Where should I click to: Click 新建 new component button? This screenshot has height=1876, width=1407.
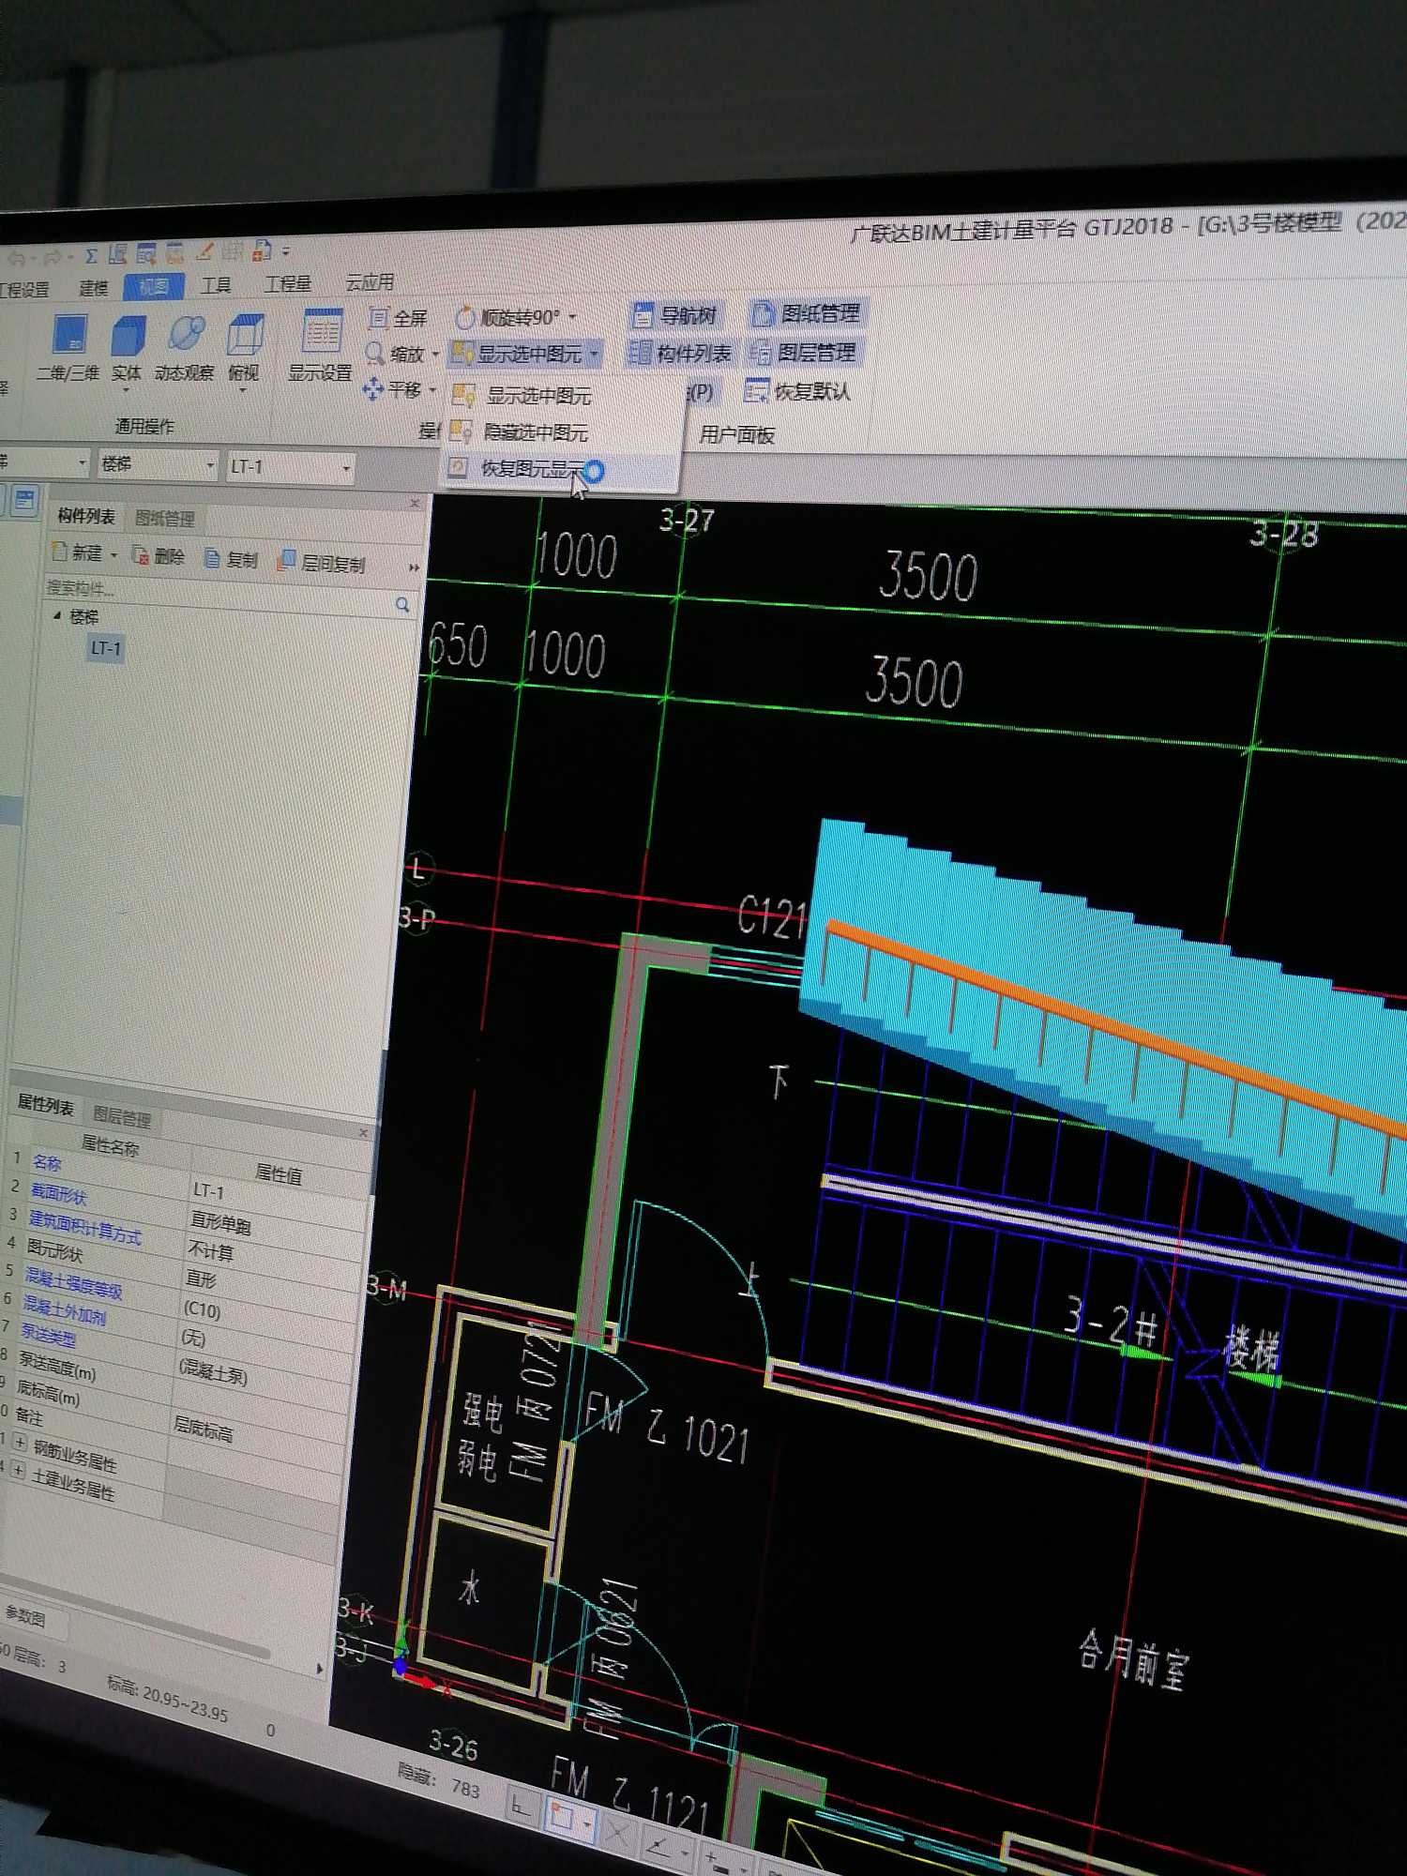[78, 552]
